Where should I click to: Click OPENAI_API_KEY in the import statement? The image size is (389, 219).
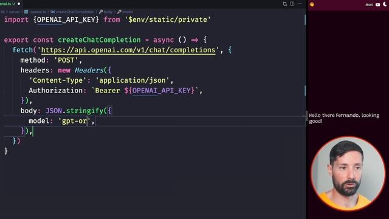pyautogui.click(x=66, y=19)
